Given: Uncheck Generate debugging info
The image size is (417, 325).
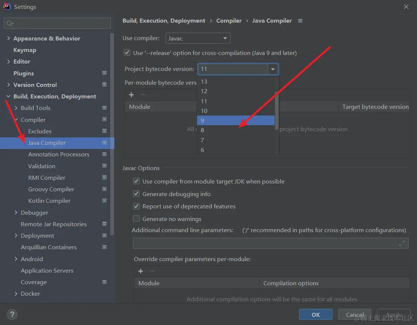Looking at the screenshot, I should 136,194.
